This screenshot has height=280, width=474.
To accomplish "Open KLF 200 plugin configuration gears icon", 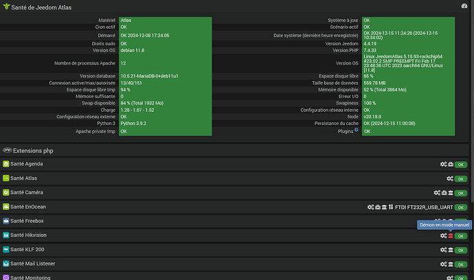I will coord(443,250).
